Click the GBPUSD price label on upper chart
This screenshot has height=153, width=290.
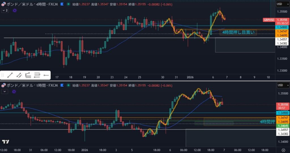[269, 20]
